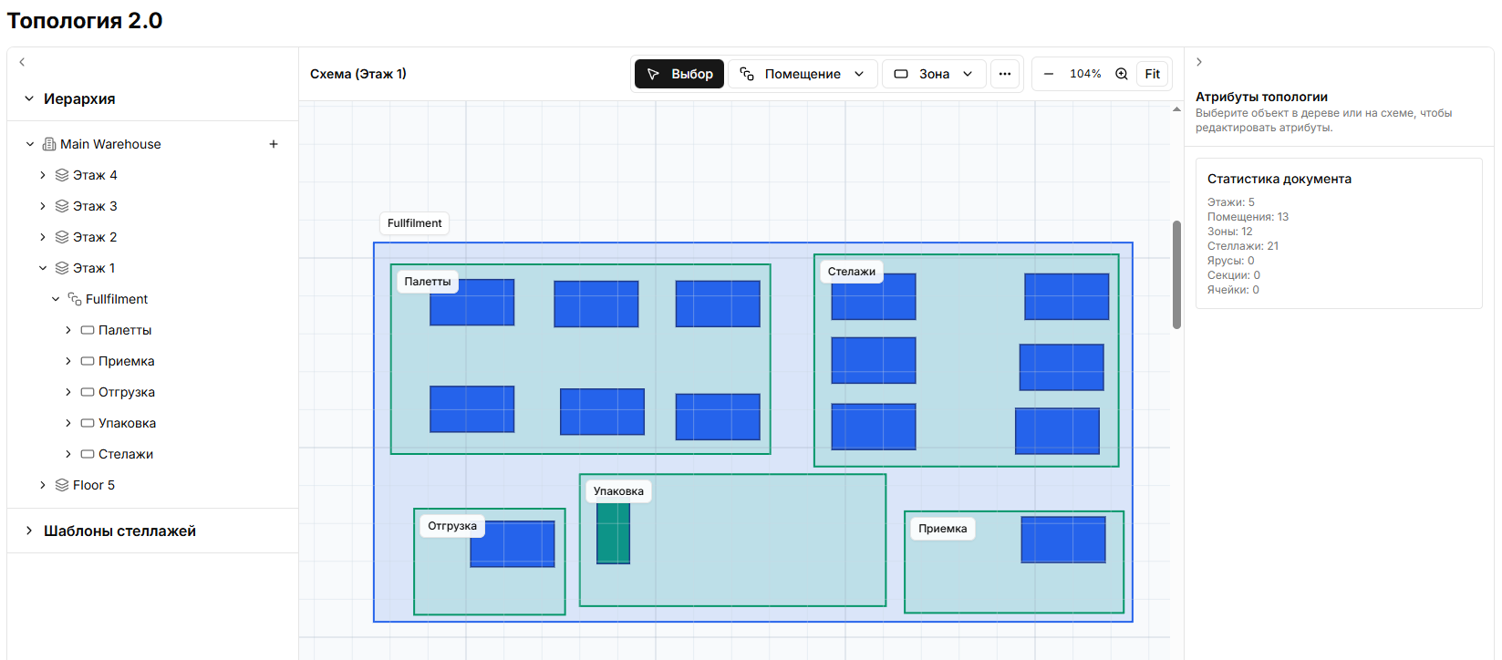Click the zoom out minus icon
This screenshot has width=1502, height=660.
coord(1049,74)
